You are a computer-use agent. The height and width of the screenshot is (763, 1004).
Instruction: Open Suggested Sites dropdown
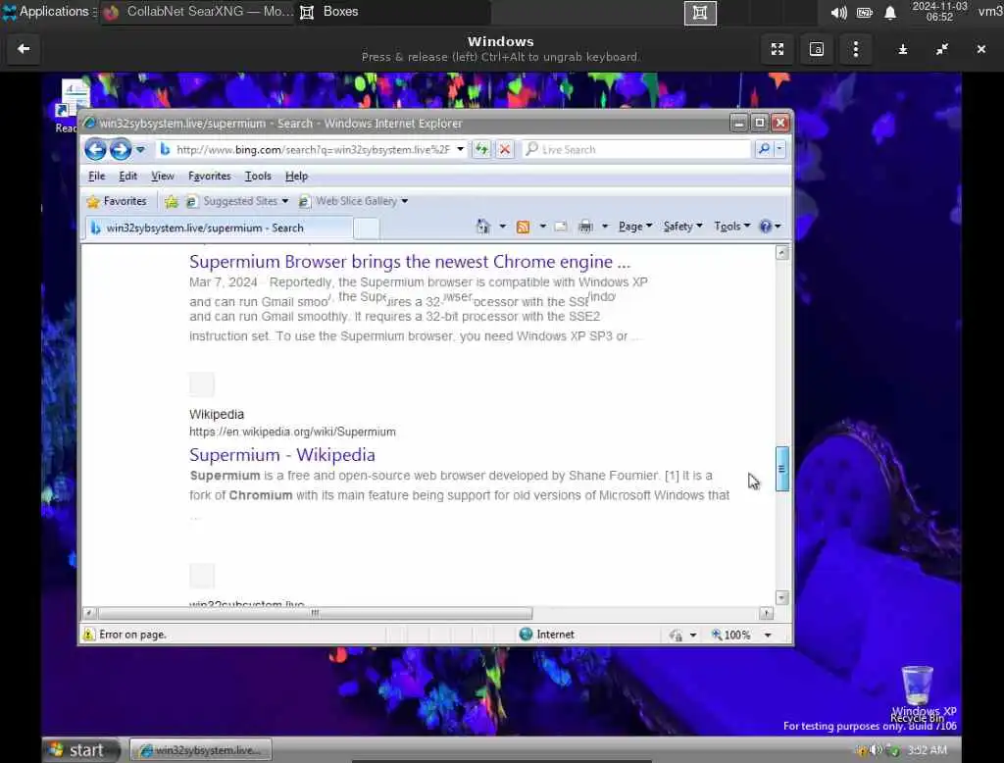pyautogui.click(x=237, y=201)
